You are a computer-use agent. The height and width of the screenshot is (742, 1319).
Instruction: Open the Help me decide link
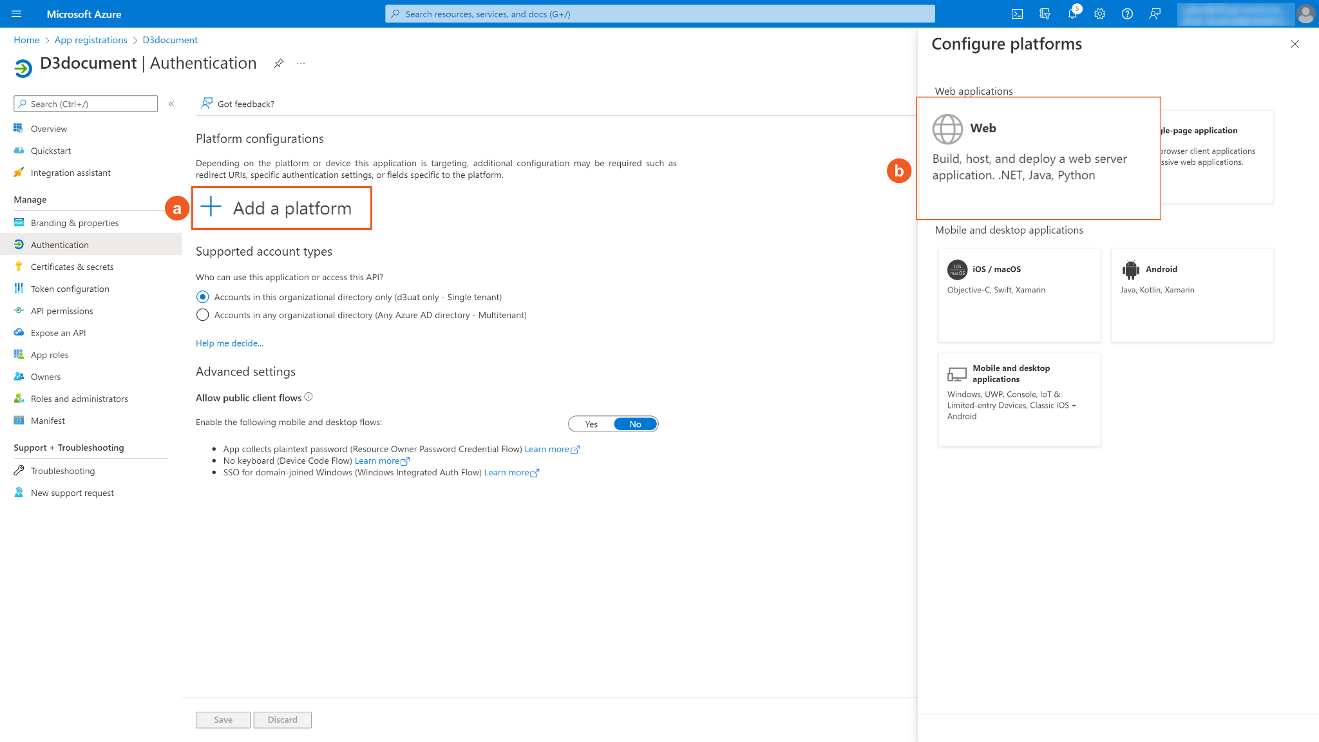(229, 343)
